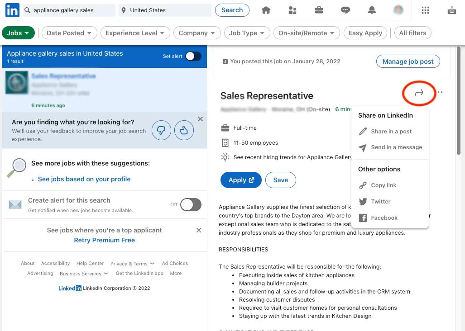Click the Search button

pyautogui.click(x=232, y=10)
